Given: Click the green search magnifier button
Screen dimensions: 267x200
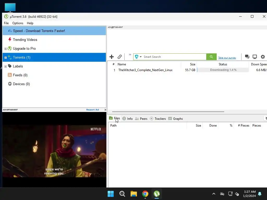Looking at the screenshot, I should tap(211, 57).
